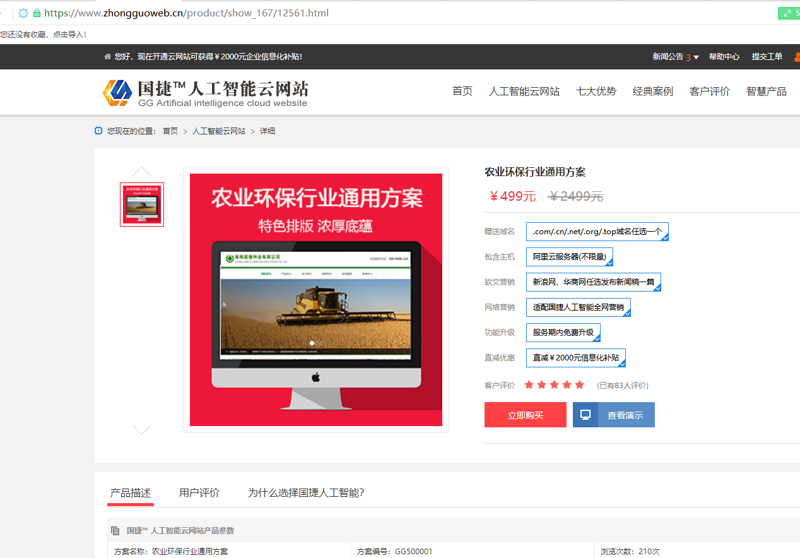Screen dimensions: 800x558
Task: Open the 帮助中心 link
Action: (724, 57)
